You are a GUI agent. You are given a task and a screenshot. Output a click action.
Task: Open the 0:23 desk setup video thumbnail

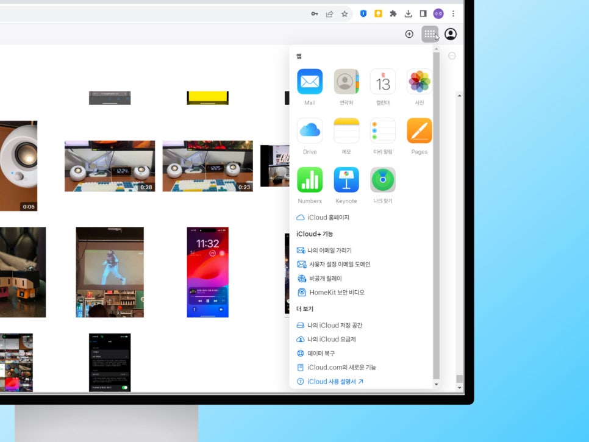point(208,166)
